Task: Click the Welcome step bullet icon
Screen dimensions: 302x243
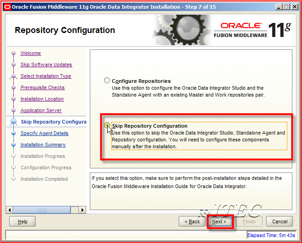Action: [x=13, y=53]
